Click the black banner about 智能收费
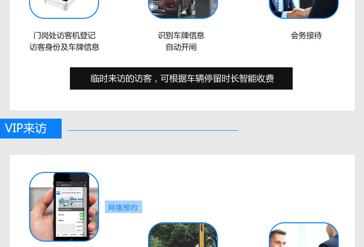Image resolution: width=364 pixels, height=247 pixels. click(181, 78)
